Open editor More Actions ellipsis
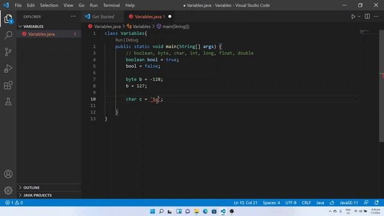384x216 pixels. [376, 16]
